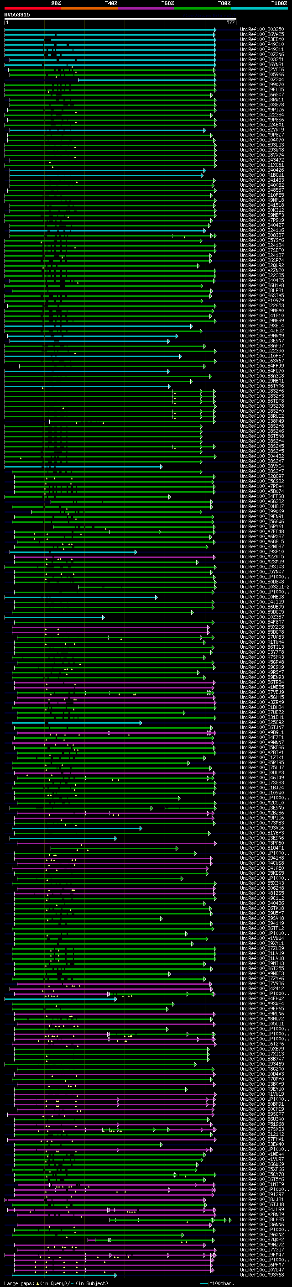Select hit label UniRef100_Q3EBX0
Screen dimensions: 292x1287
pyautogui.click(x=262, y=39)
